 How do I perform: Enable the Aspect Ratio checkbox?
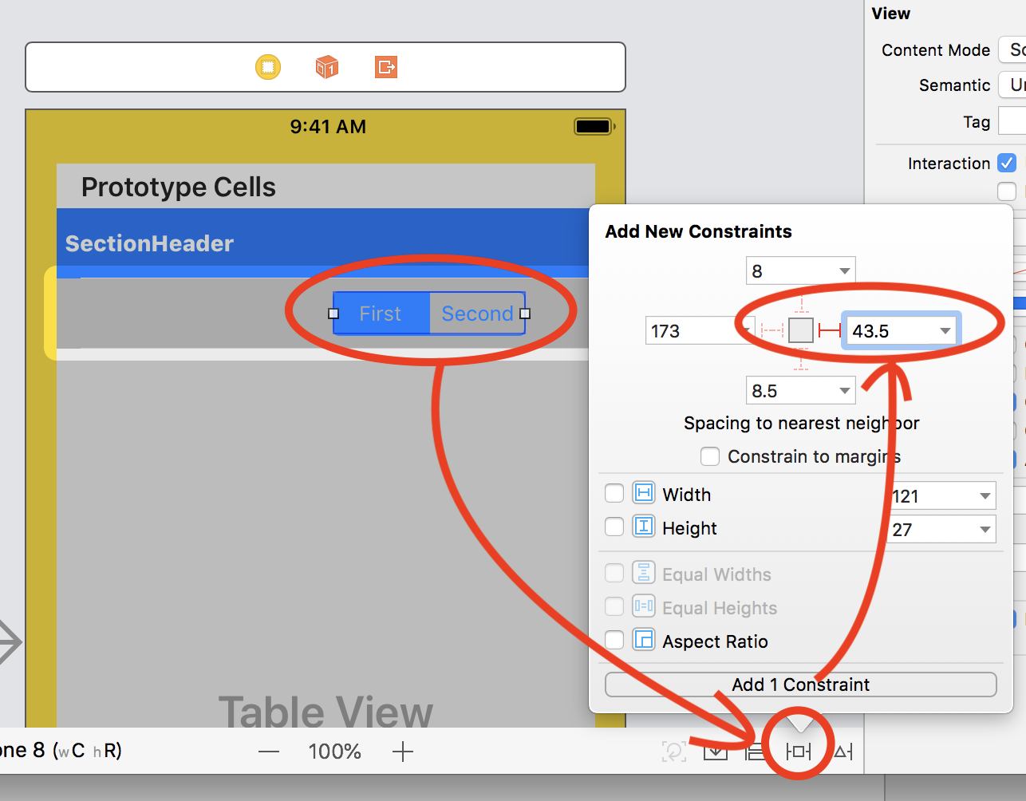tap(614, 641)
